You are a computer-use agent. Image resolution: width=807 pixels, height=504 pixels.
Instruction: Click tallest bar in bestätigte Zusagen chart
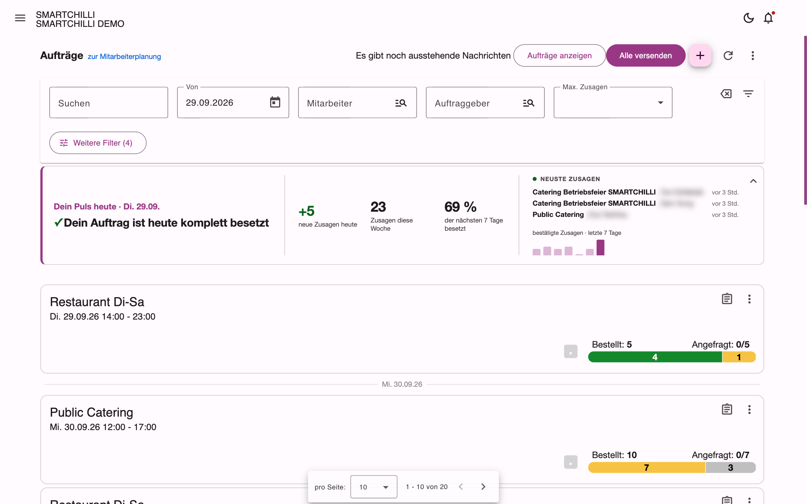600,248
